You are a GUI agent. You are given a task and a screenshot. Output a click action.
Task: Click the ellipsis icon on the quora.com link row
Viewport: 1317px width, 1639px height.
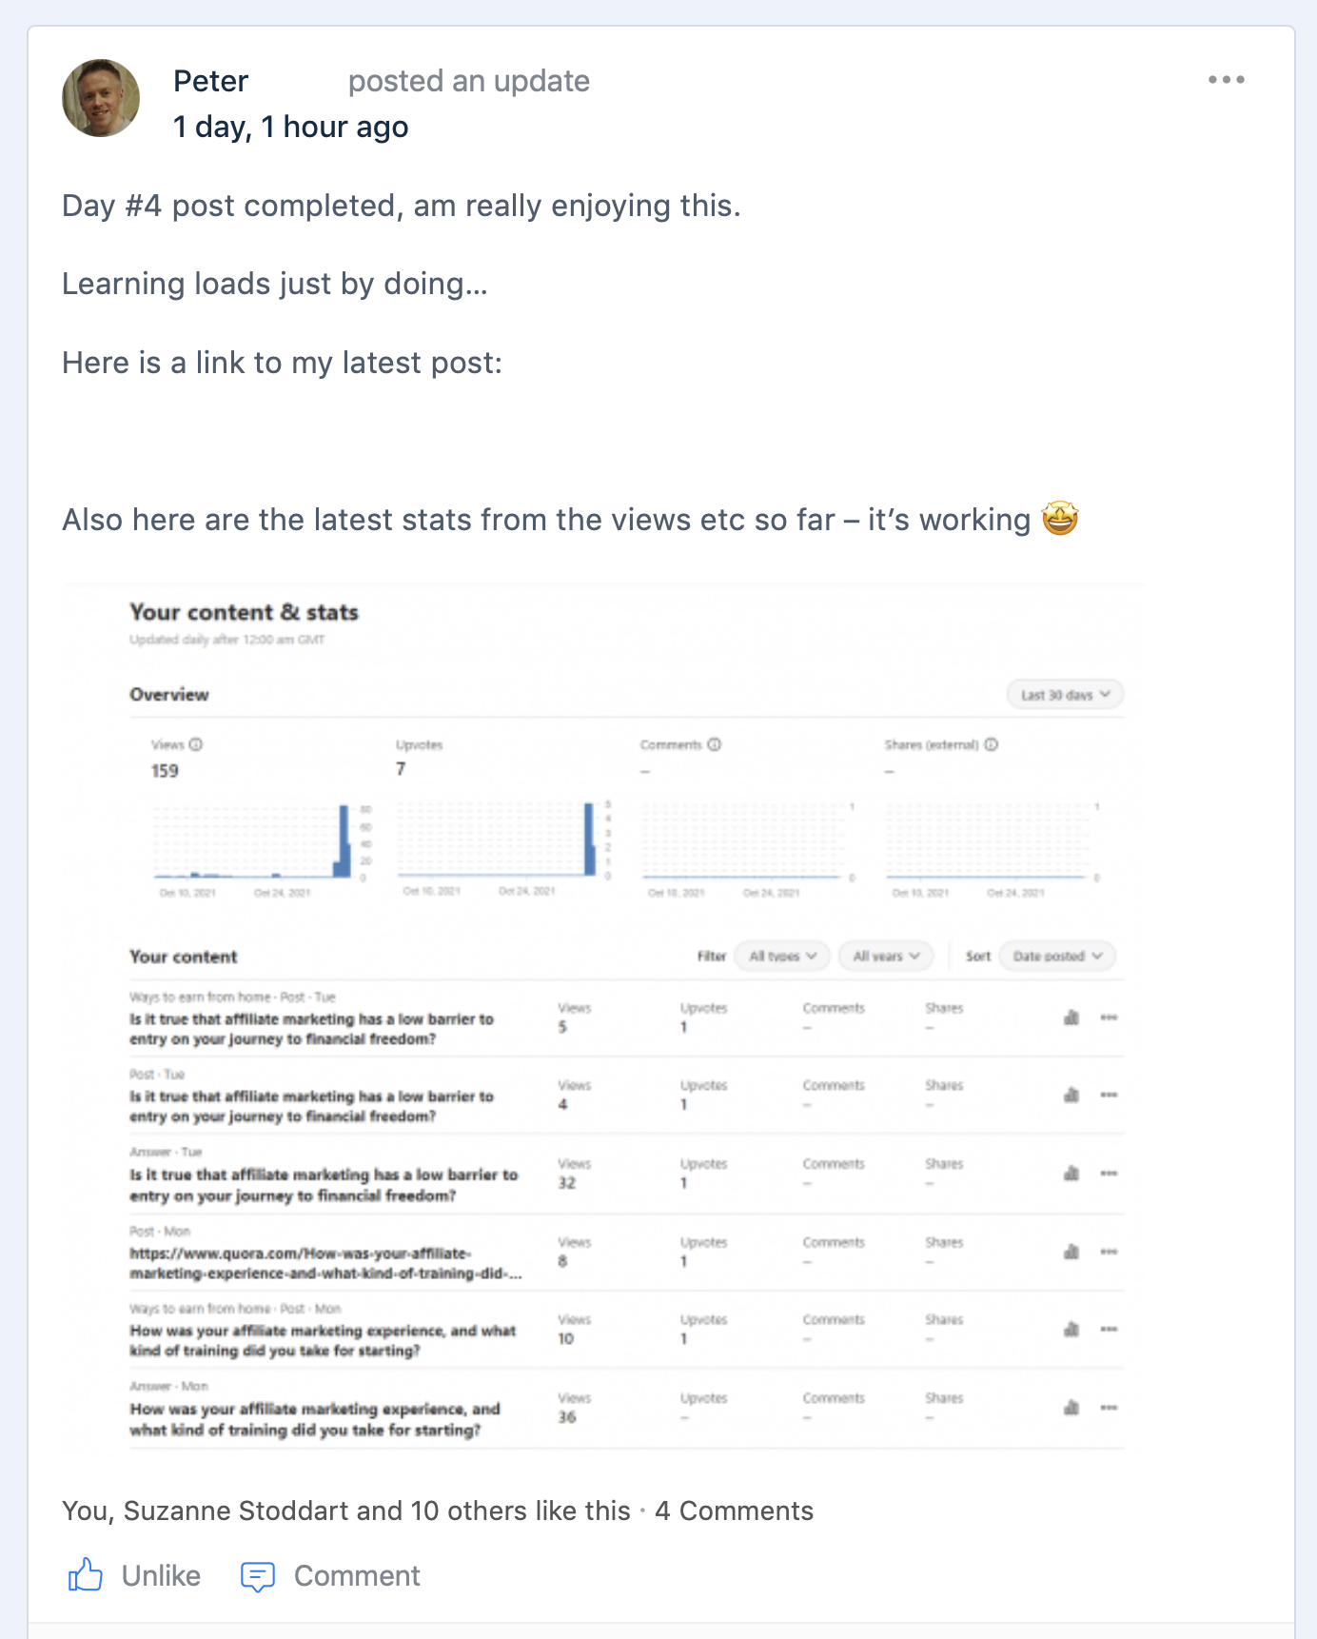(x=1109, y=1252)
